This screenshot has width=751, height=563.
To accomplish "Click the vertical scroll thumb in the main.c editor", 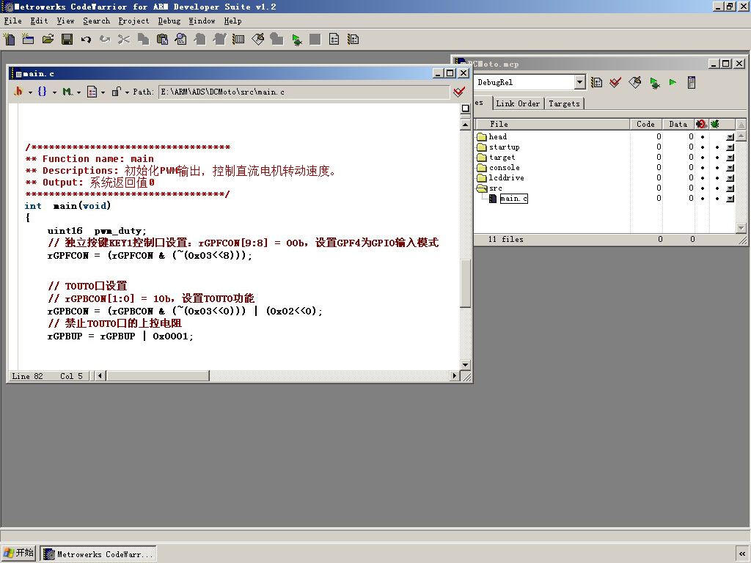I will click(x=465, y=283).
